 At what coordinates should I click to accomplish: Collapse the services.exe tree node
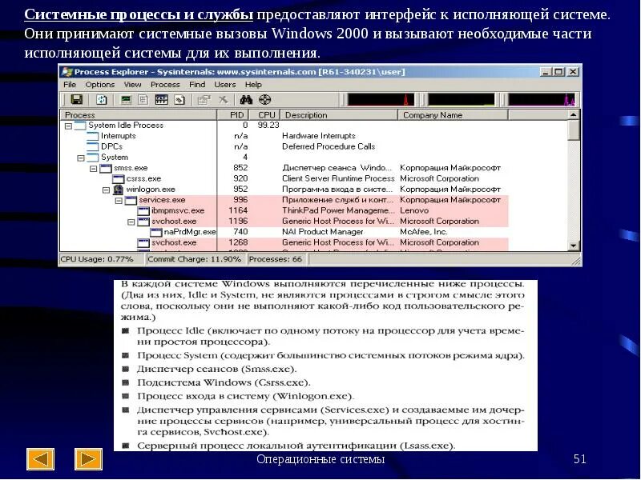coord(119,201)
